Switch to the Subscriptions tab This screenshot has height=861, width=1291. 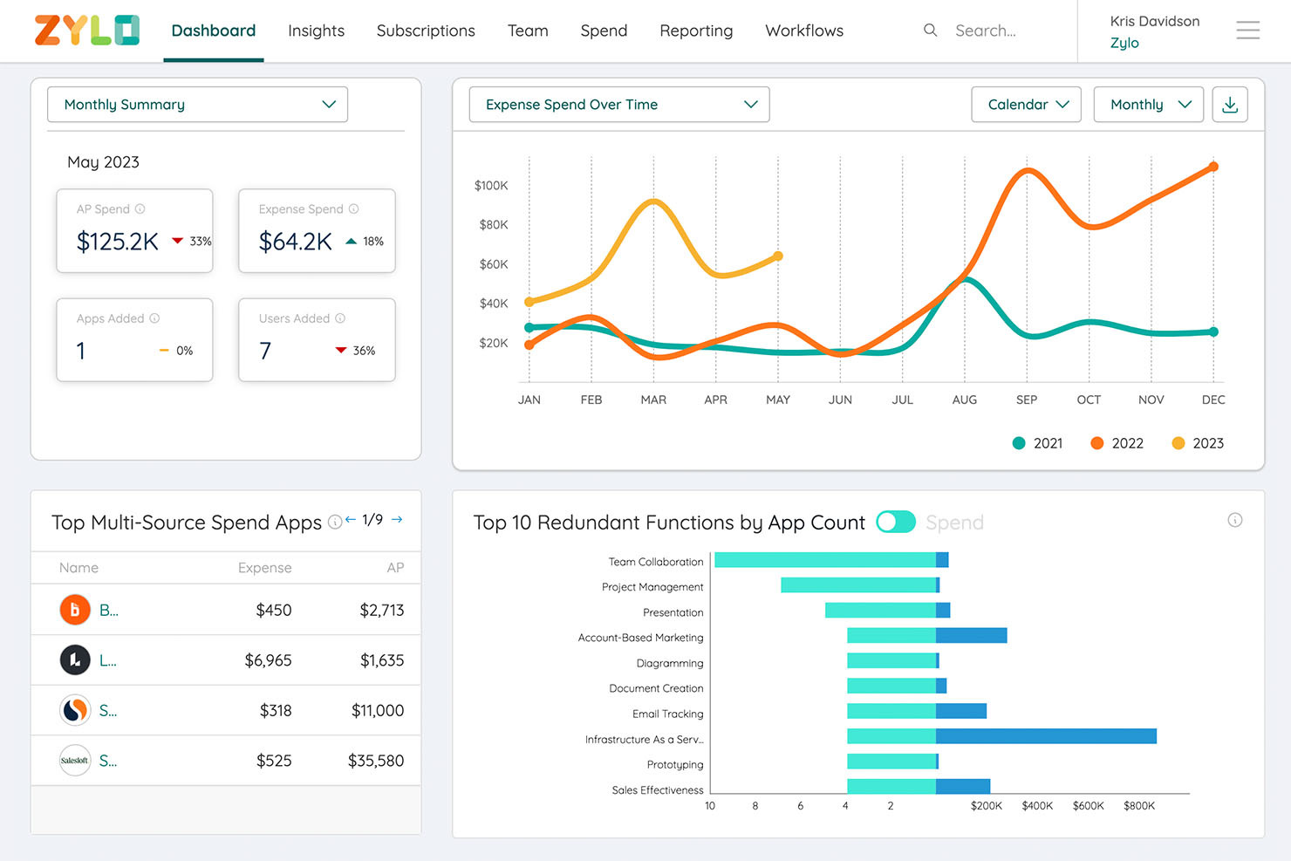(425, 31)
